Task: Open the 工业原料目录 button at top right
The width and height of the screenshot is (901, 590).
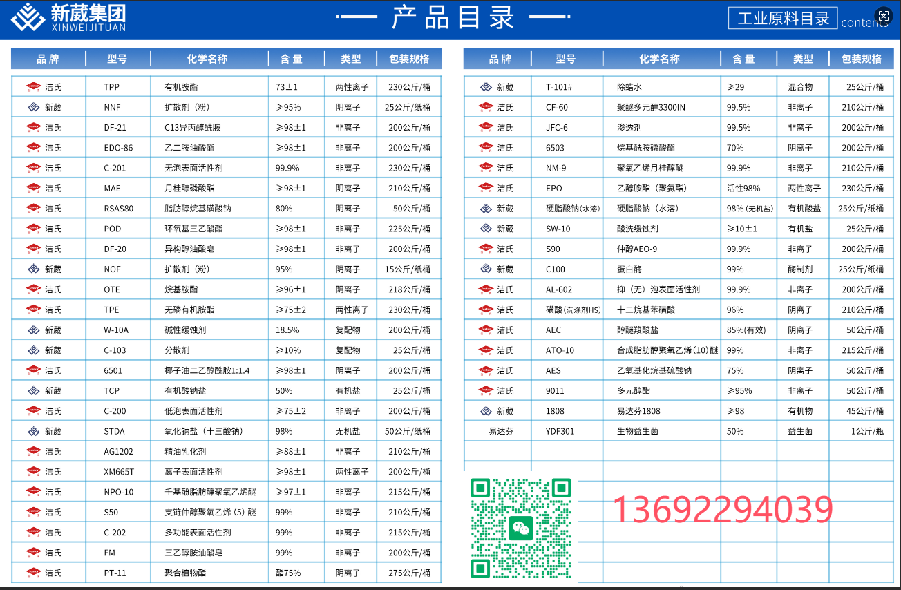Action: (x=783, y=19)
